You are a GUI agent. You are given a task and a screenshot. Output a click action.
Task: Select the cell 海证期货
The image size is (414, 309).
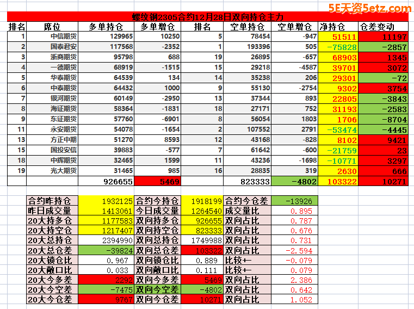click(52, 109)
